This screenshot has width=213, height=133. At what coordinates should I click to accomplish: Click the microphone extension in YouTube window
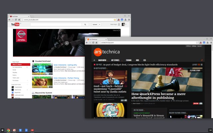click(x=125, y=20)
